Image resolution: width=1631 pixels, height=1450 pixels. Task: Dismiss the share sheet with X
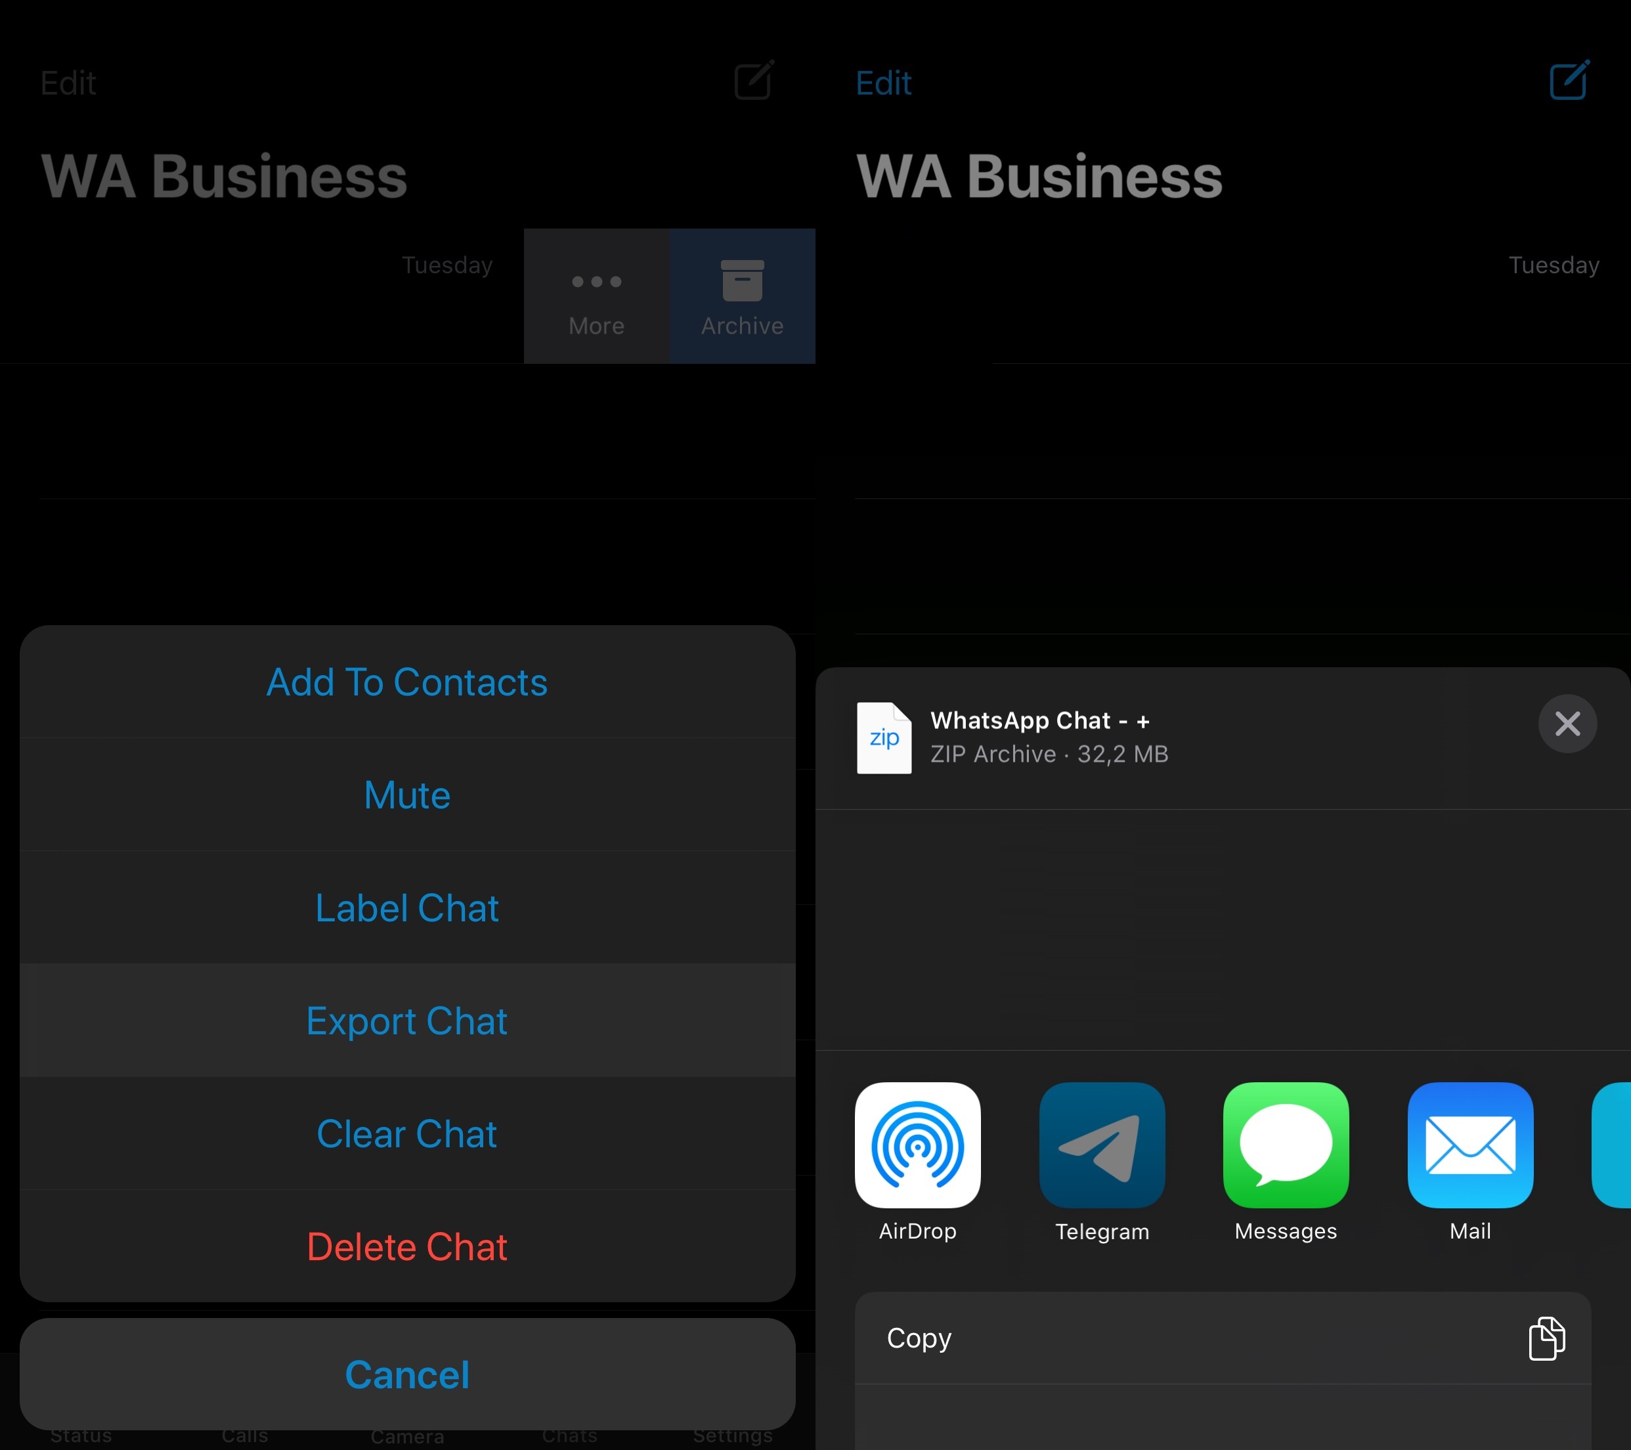click(1567, 724)
